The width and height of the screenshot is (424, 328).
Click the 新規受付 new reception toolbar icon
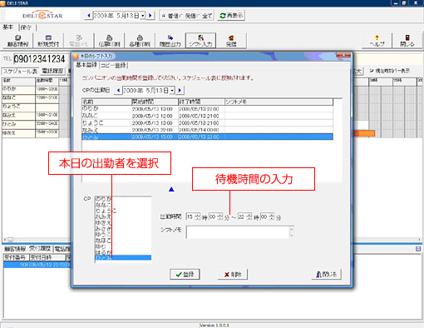tap(48, 41)
